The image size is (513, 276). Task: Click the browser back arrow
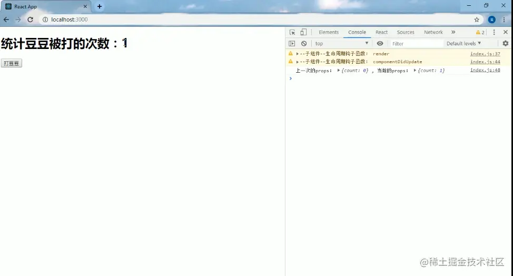pyautogui.click(x=6, y=19)
